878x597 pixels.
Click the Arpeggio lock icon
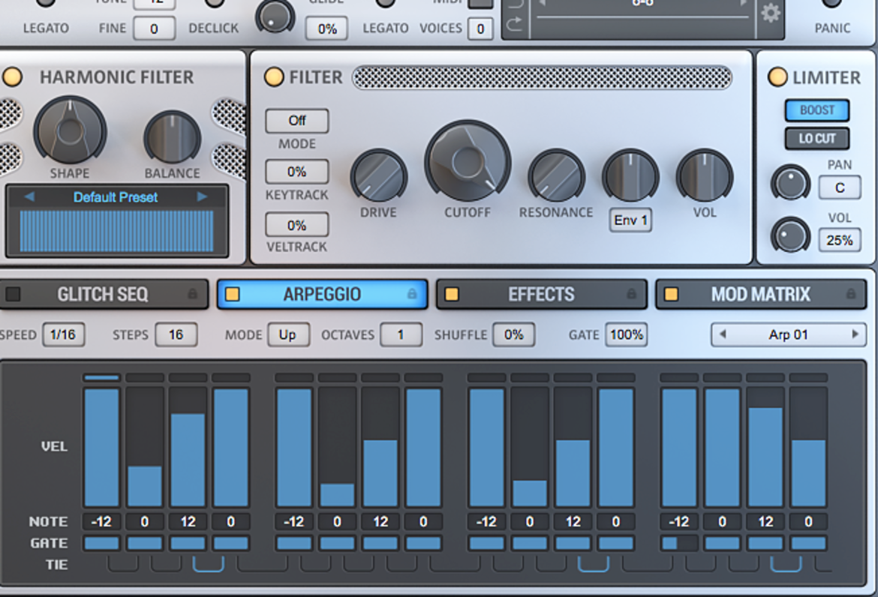[411, 294]
